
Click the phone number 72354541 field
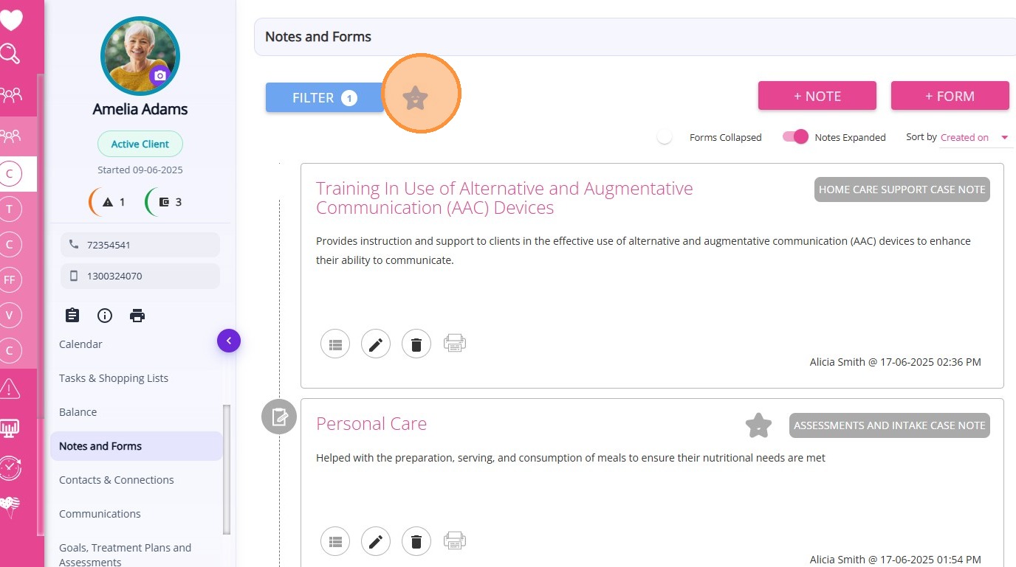[140, 245]
